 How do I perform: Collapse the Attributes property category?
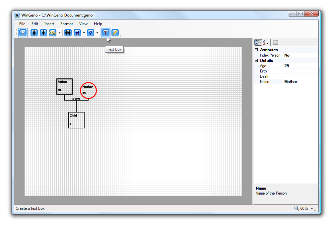pos(256,50)
